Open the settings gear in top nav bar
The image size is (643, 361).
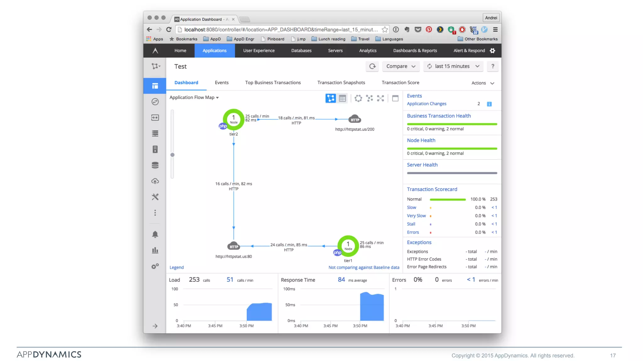point(492,50)
